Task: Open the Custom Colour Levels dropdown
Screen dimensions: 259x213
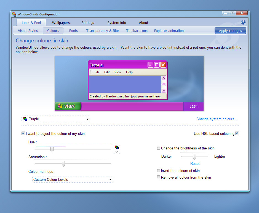Action: pyautogui.click(x=73, y=179)
